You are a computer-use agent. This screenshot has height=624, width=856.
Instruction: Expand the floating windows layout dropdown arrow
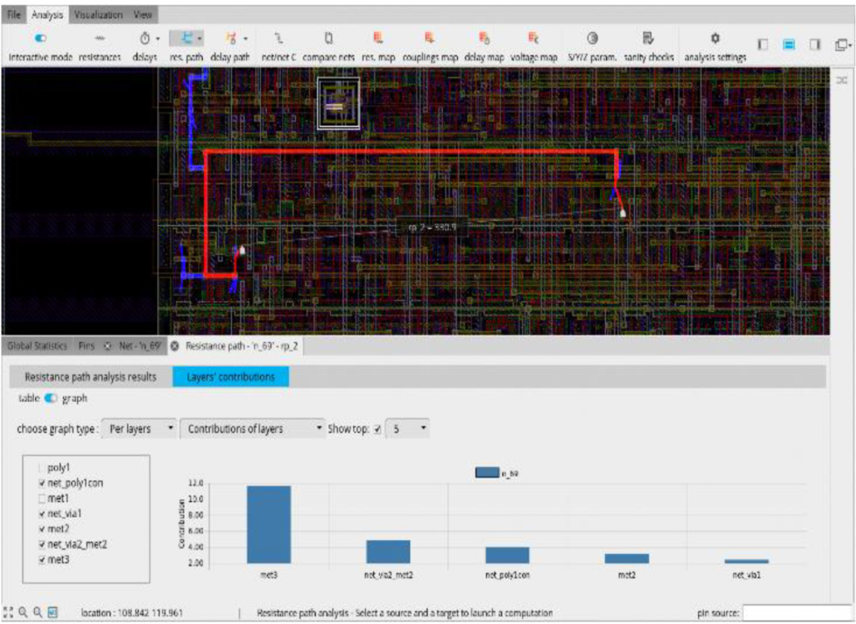[852, 46]
